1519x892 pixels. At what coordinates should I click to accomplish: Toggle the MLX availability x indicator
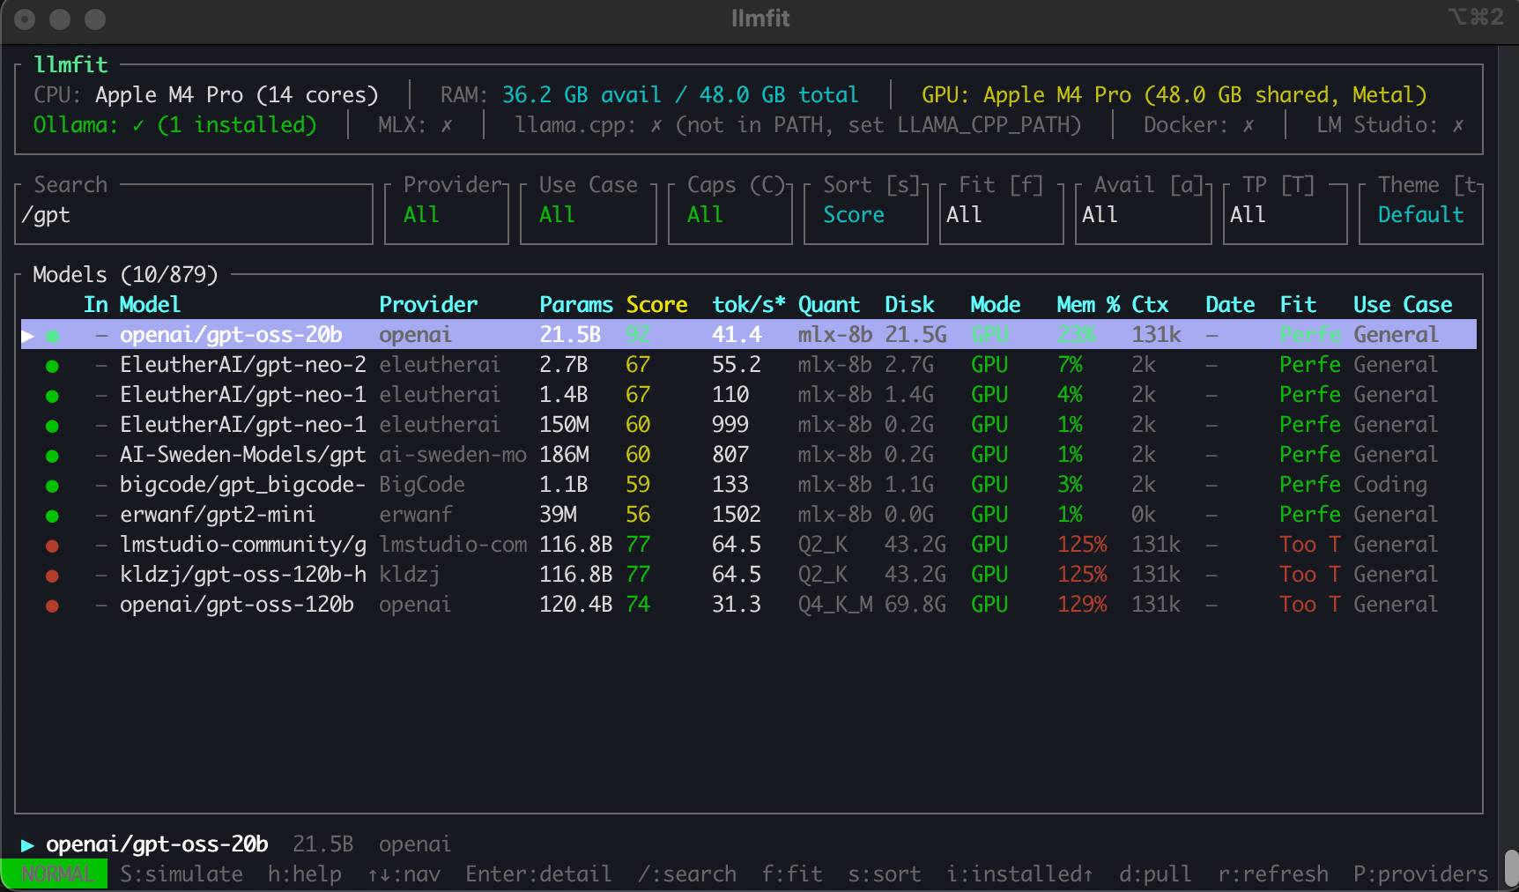pos(447,125)
